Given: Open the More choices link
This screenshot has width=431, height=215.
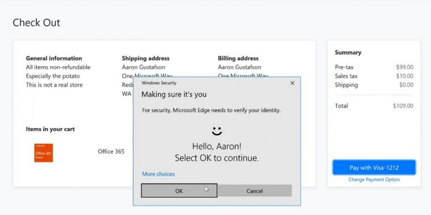Looking at the screenshot, I should 159,174.
